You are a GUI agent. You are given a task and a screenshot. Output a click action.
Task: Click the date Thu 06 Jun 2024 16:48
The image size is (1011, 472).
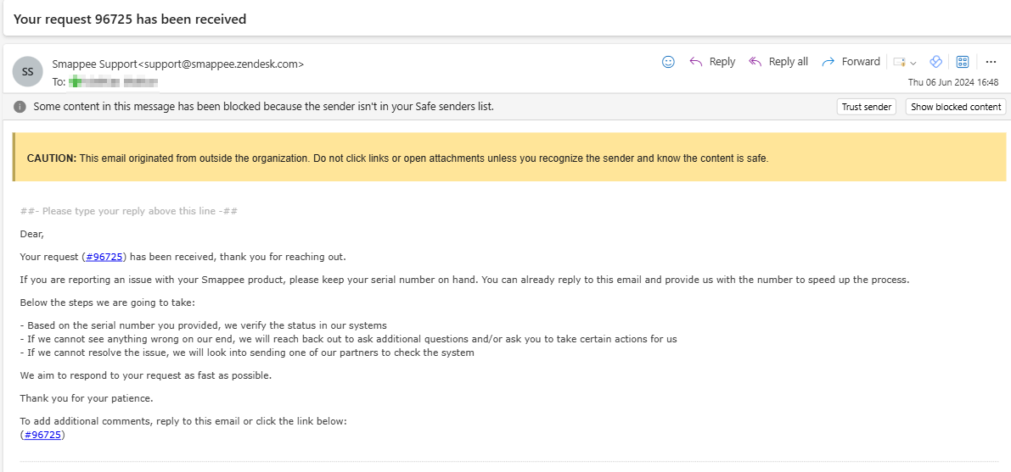(953, 82)
